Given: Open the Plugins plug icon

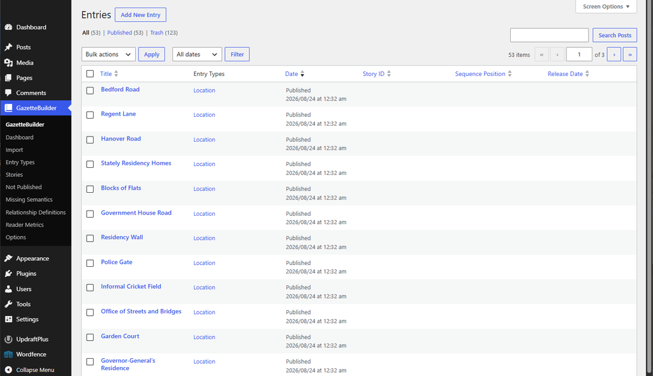Looking at the screenshot, I should (x=8, y=273).
